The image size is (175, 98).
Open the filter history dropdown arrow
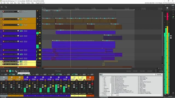(154, 75)
